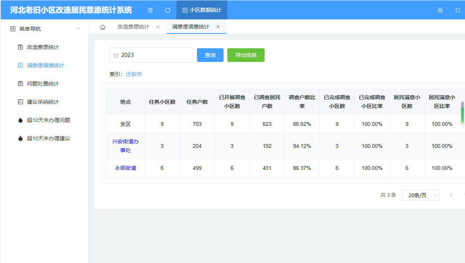
Task: Click the 全区 row label
Action: click(125, 124)
